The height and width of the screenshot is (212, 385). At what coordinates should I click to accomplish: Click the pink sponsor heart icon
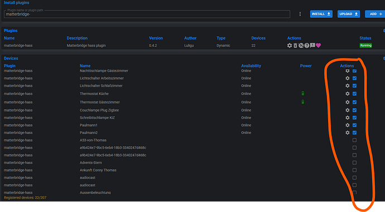tap(318, 45)
